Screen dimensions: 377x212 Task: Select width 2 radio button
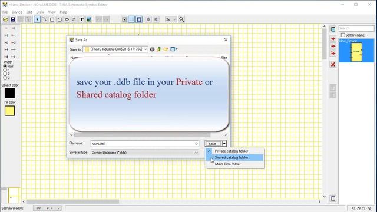click(x=5, y=74)
